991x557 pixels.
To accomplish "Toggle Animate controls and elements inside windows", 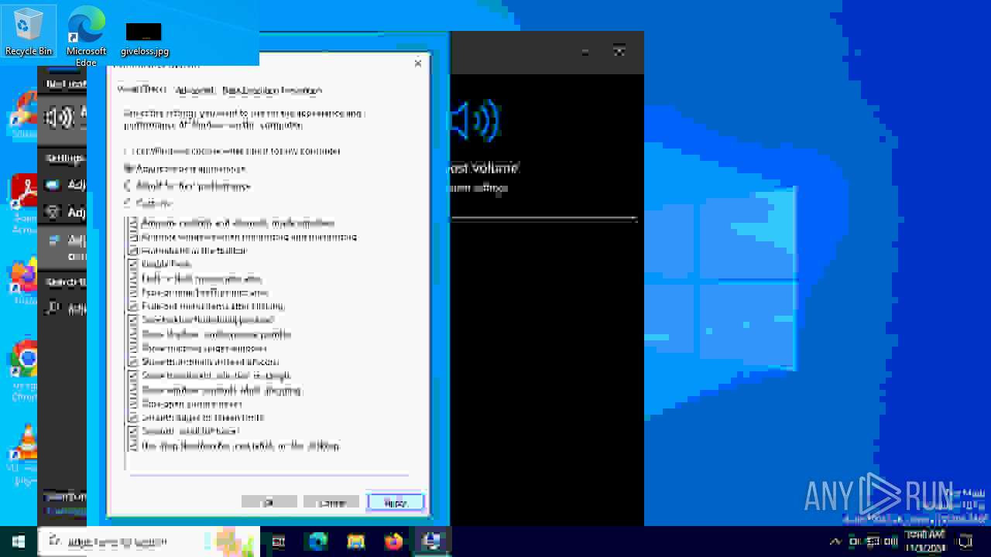I will click(x=133, y=223).
